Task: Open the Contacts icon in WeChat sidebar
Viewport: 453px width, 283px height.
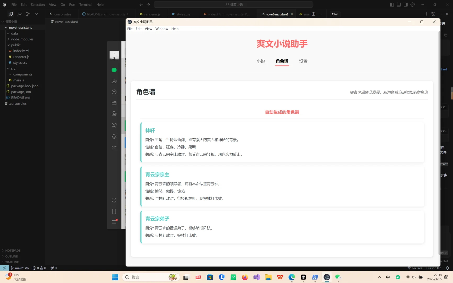Action: pos(114,81)
